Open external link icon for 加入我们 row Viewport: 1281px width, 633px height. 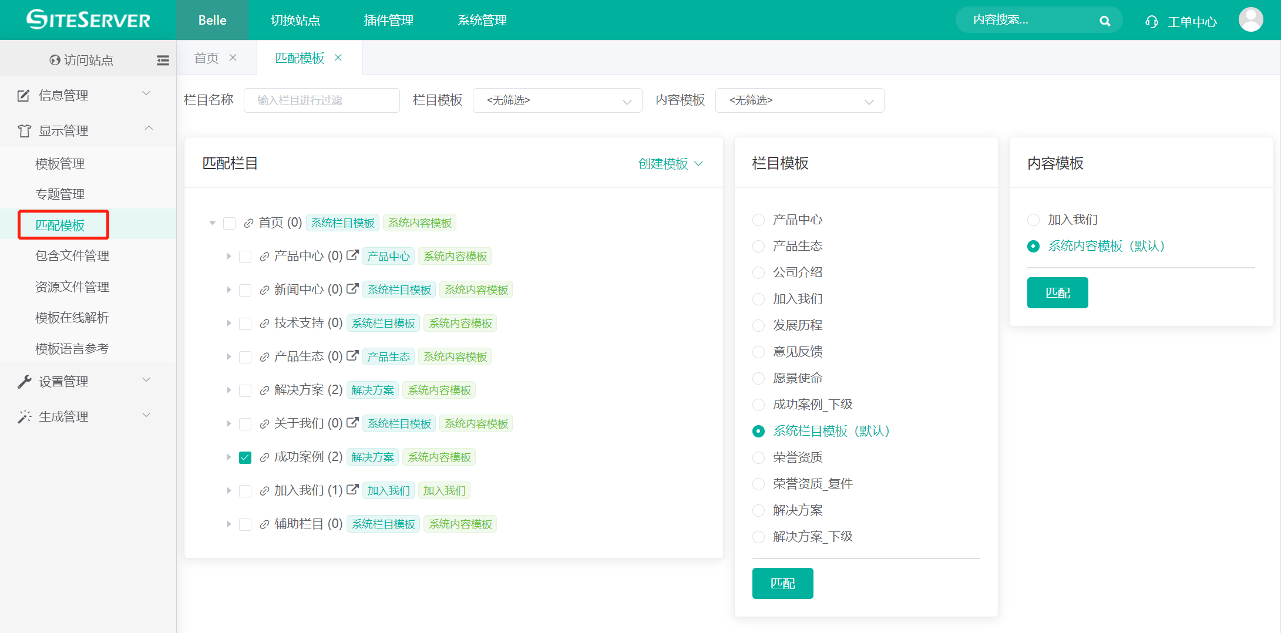click(352, 490)
